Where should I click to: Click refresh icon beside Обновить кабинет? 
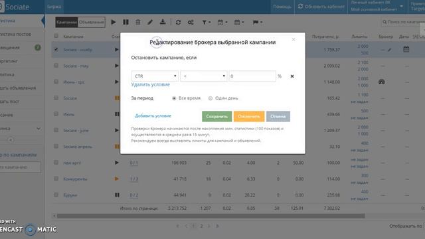click(x=300, y=6)
